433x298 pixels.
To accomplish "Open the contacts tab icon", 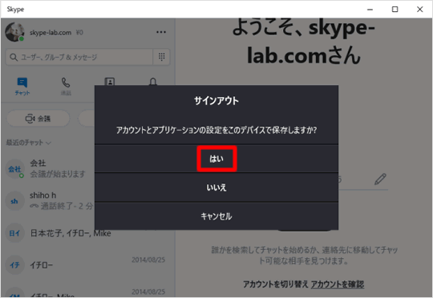I will [110, 82].
